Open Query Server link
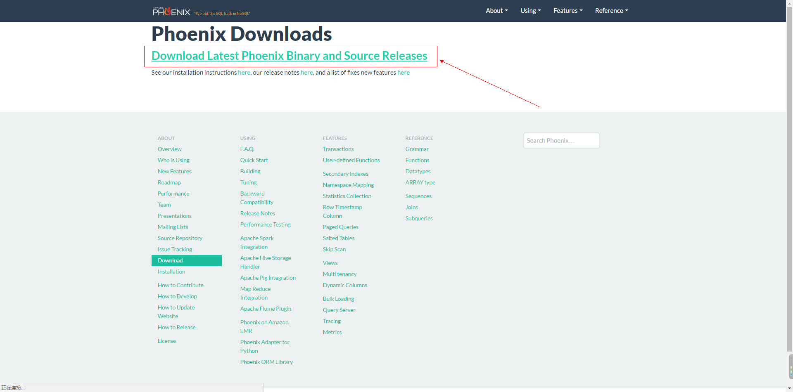This screenshot has height=392, width=793. point(339,310)
